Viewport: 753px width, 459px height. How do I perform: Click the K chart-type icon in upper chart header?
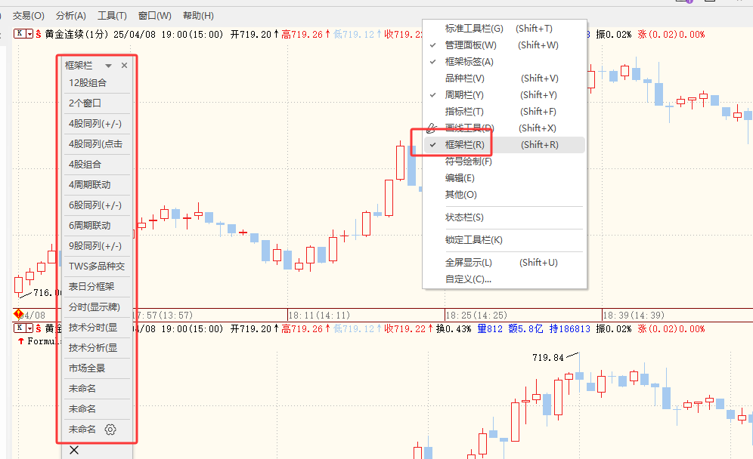[x=20, y=33]
